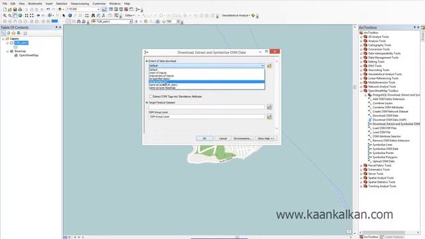Screen dimensions: 425x239
Task: Switch TOC to List By Source
Action: pos(9,33)
